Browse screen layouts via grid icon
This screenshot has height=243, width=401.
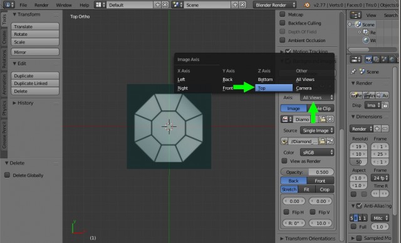100,5
